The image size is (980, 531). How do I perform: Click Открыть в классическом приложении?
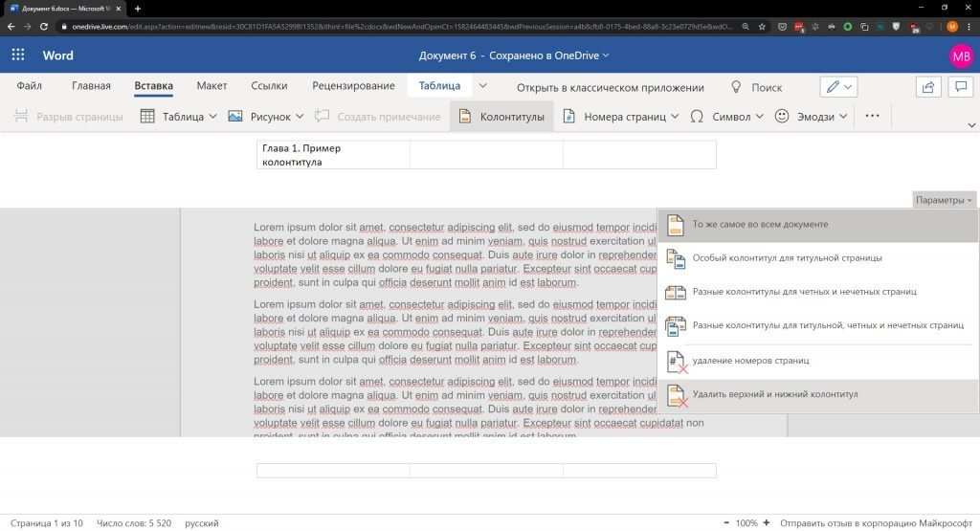[610, 87]
